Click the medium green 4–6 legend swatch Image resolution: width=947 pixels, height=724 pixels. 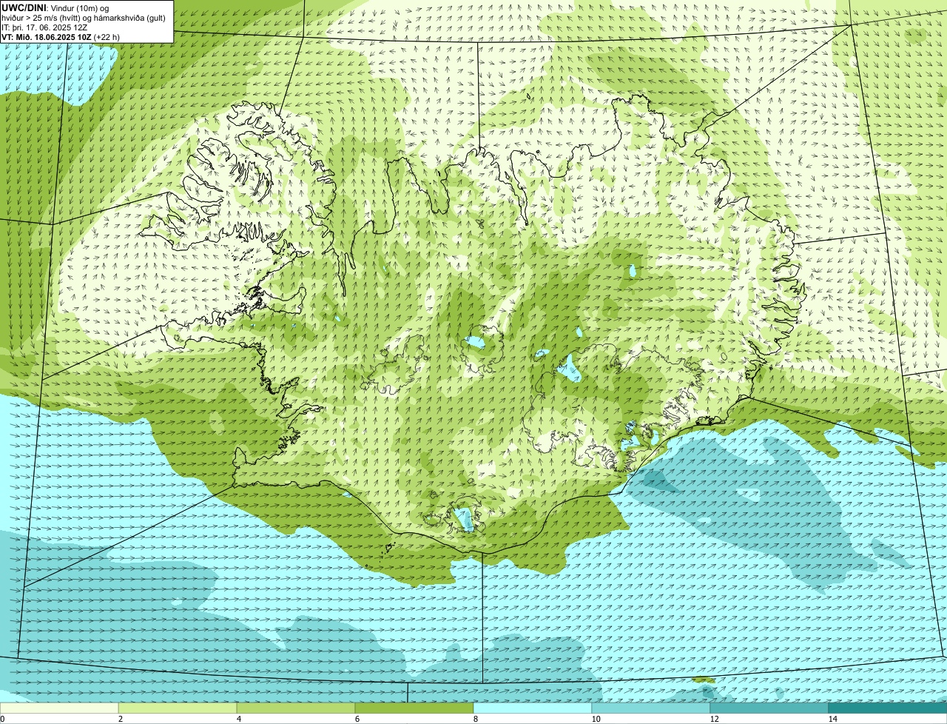click(x=296, y=708)
